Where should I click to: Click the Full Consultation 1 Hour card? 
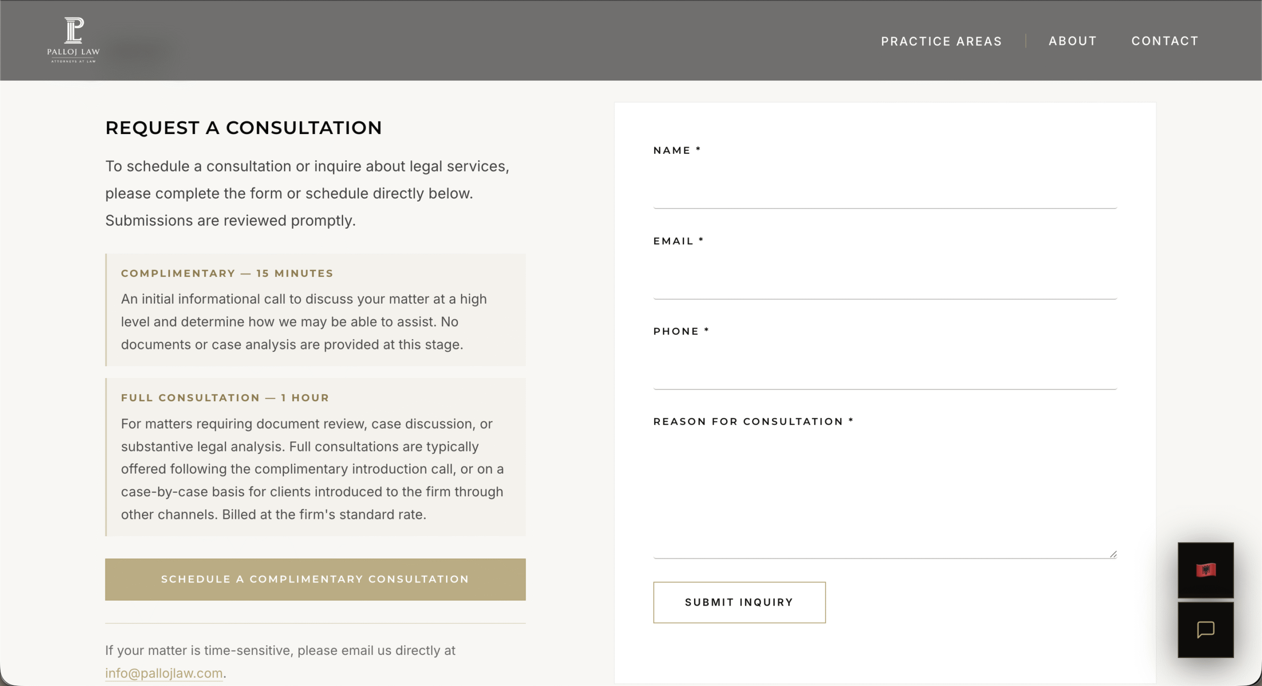pos(315,457)
